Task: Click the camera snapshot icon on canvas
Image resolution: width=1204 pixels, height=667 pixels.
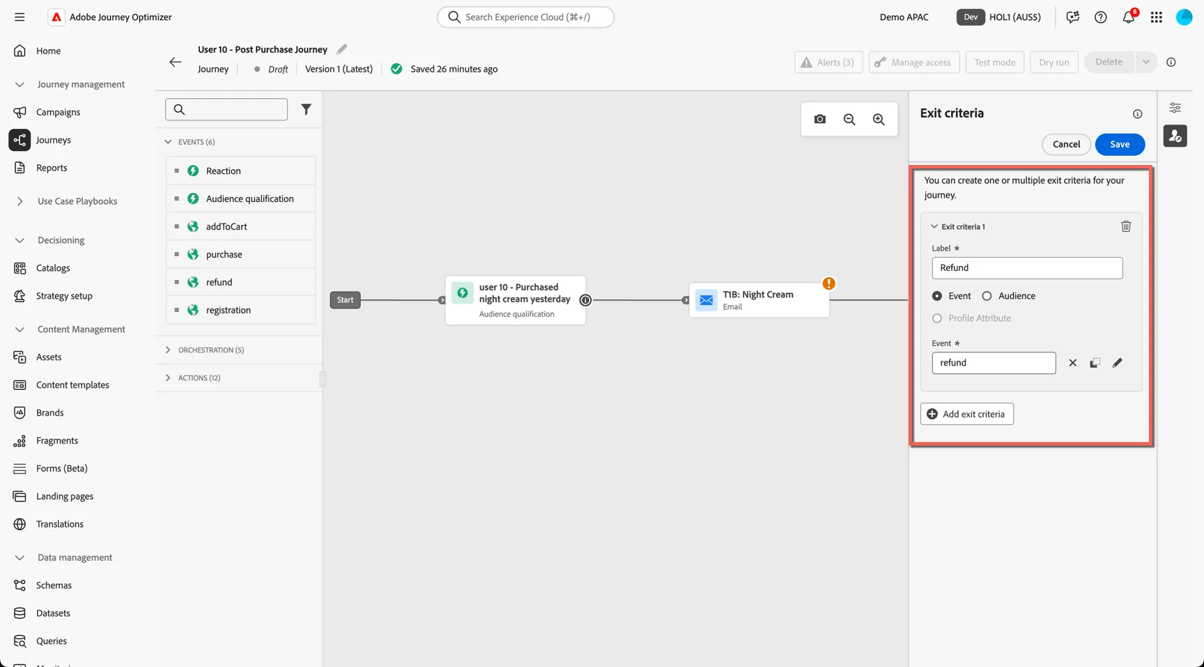Action: pos(820,119)
